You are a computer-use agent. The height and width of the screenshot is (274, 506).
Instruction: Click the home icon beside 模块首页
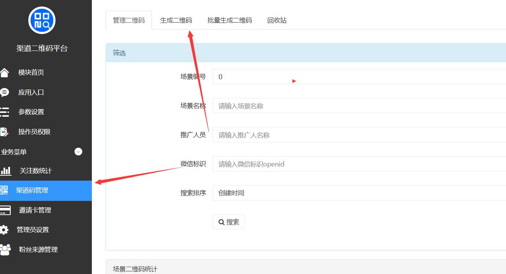4,72
